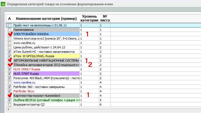
Task: Select Картплоттер+эхолот Humminbird name cell
Action: coord(46,96)
